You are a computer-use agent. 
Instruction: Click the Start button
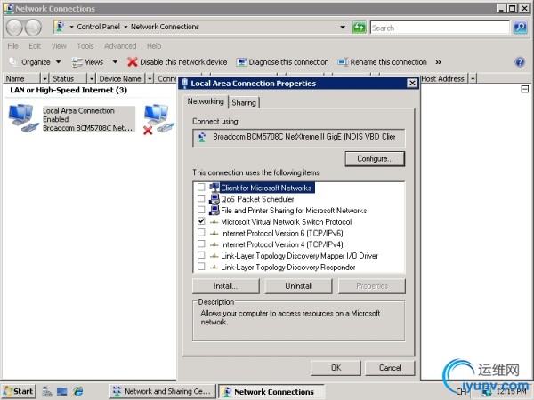(19, 391)
